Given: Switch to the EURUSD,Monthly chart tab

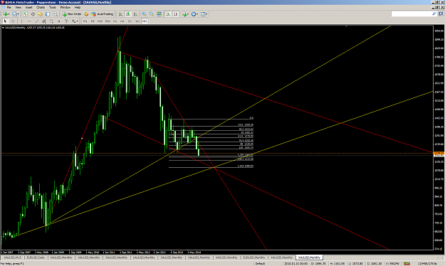Looking at the screenshot, I should click(254, 257).
